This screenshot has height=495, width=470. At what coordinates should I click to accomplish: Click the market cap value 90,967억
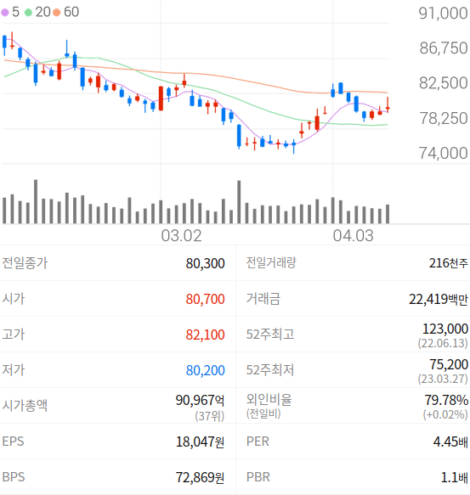[200, 400]
